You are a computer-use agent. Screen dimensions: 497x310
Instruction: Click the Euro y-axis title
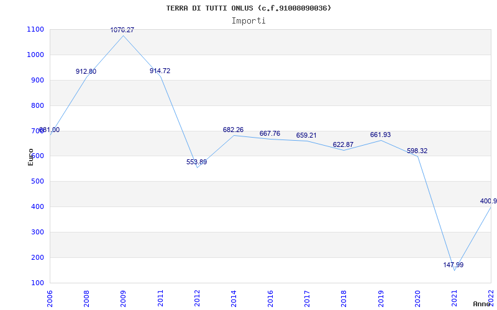coord(30,157)
